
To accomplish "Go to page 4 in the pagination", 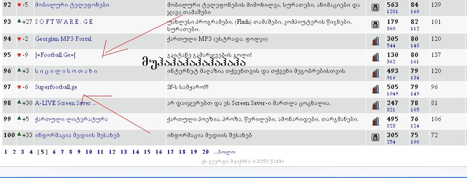I will pyautogui.click(x=31, y=152).
